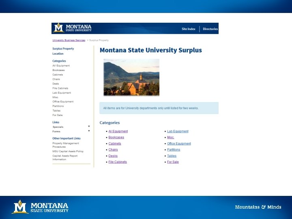
Task: Click the campus building photo
Action: [131, 77]
